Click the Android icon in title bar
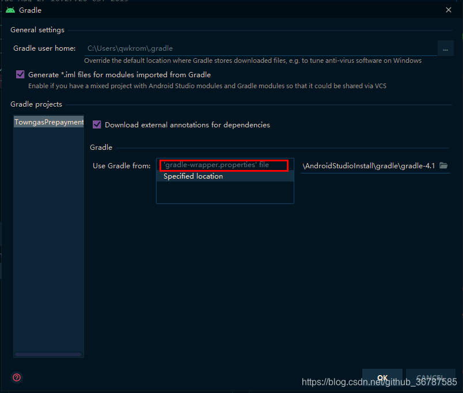Screen dimensions: 463x393 [x=10, y=10]
